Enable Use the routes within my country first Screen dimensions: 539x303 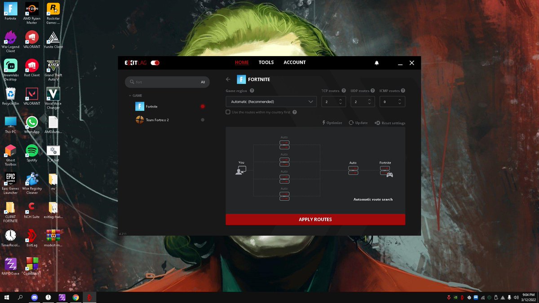228,112
